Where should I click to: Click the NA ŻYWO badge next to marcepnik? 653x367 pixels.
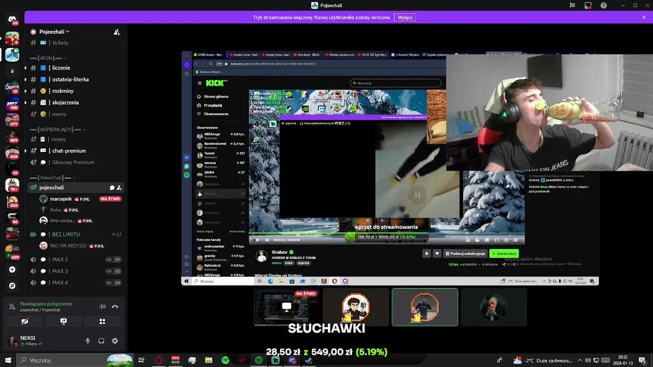point(110,199)
